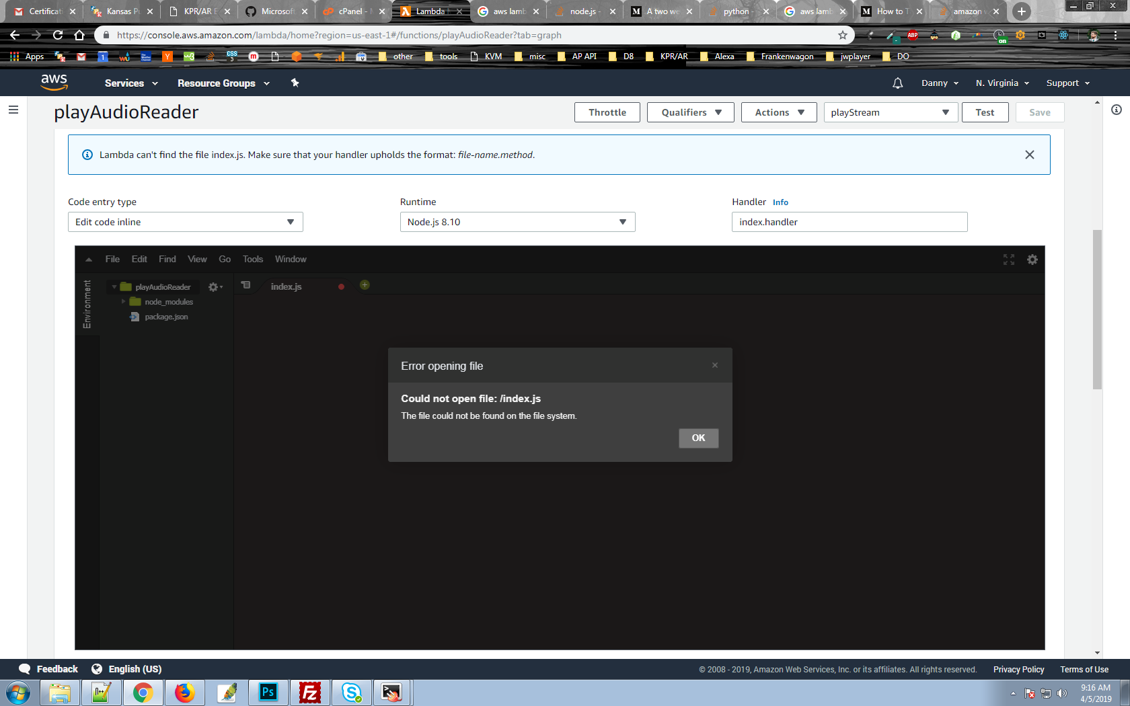Open the editor View menu

point(197,260)
